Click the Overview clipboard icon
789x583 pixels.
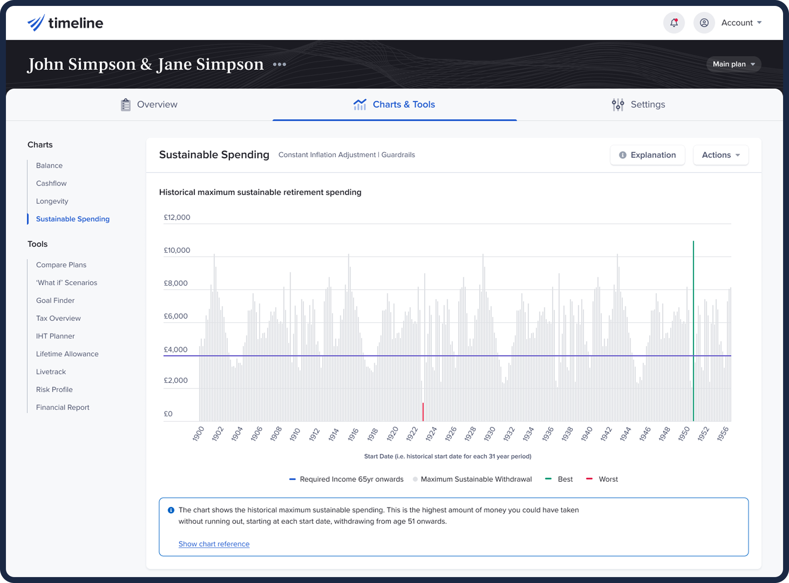126,105
